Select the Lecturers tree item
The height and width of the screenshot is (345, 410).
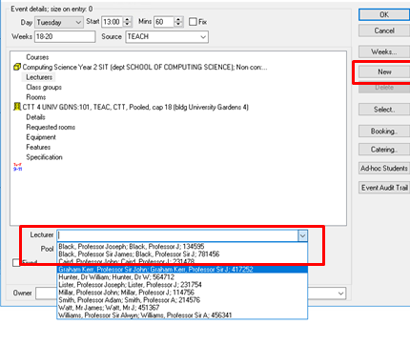[x=39, y=77]
